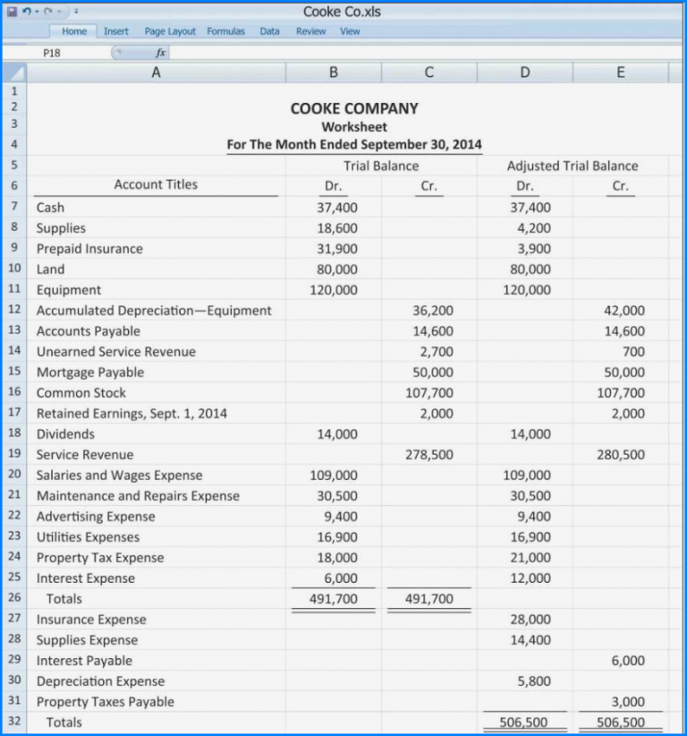Click the Trial Balance heading
Image resolution: width=687 pixels, height=736 pixels.
click(x=381, y=167)
